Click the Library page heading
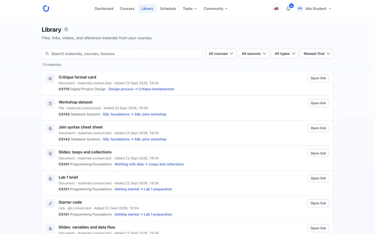The width and height of the screenshot is (375, 234). tap(51, 30)
